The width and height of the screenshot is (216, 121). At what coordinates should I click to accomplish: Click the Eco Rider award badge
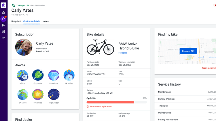click(38, 75)
